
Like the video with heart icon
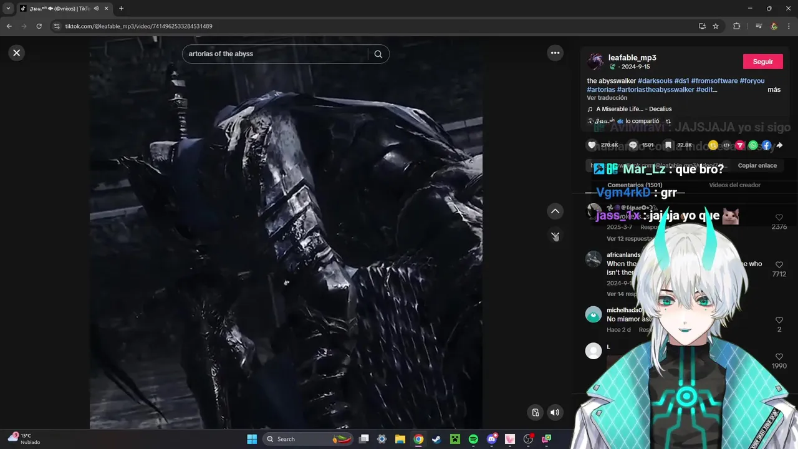pos(592,145)
